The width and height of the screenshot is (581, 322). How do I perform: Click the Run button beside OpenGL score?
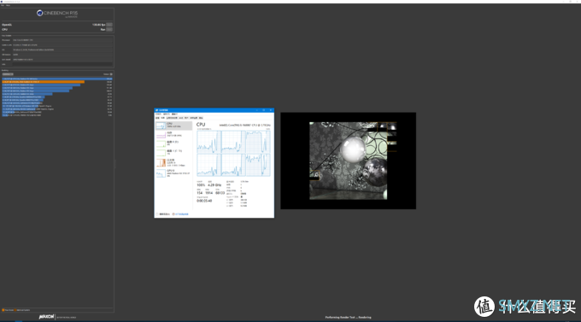pyautogui.click(x=109, y=25)
